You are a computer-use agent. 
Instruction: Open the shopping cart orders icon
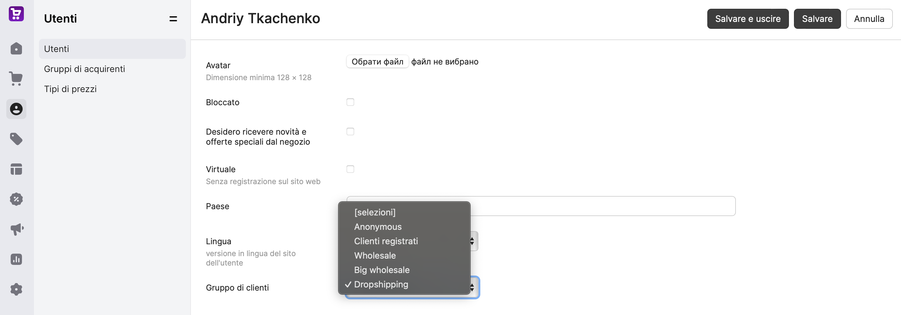coord(16,79)
